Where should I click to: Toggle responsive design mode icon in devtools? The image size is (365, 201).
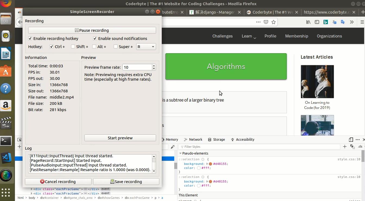[x=351, y=140]
